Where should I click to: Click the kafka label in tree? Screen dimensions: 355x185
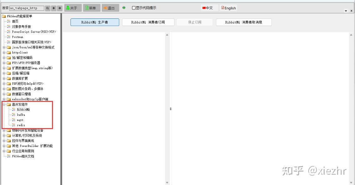coord(21,115)
